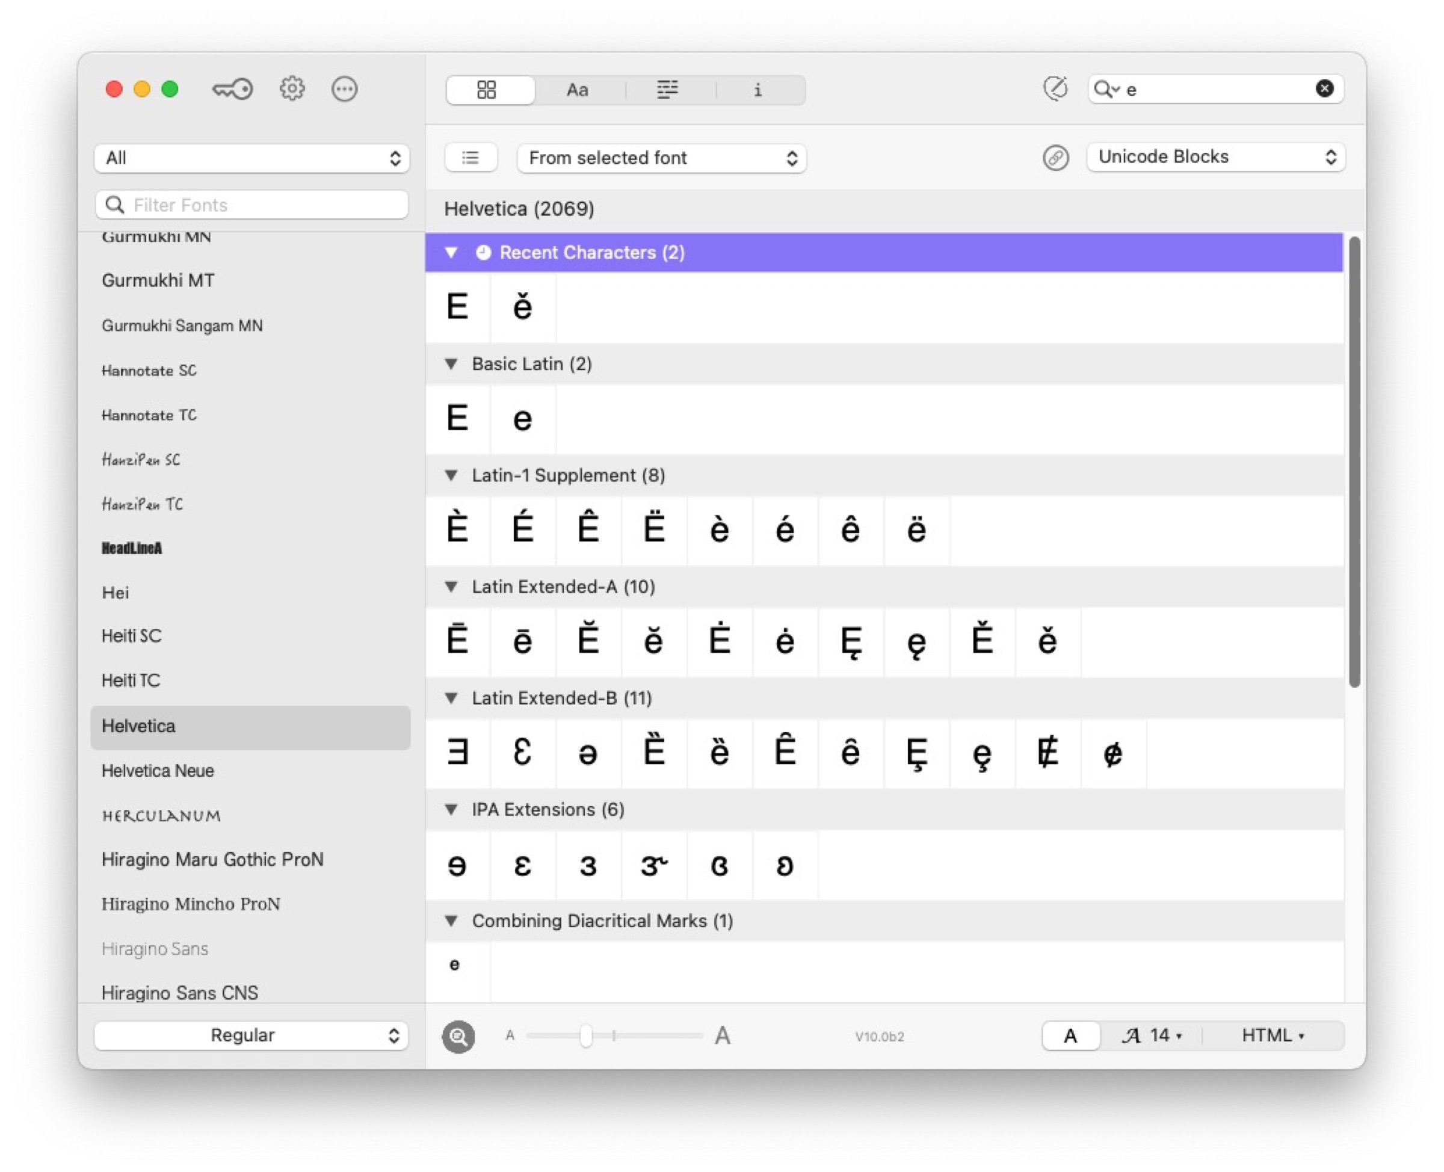Click the link icon beside Unicode Blocks

1055,158
